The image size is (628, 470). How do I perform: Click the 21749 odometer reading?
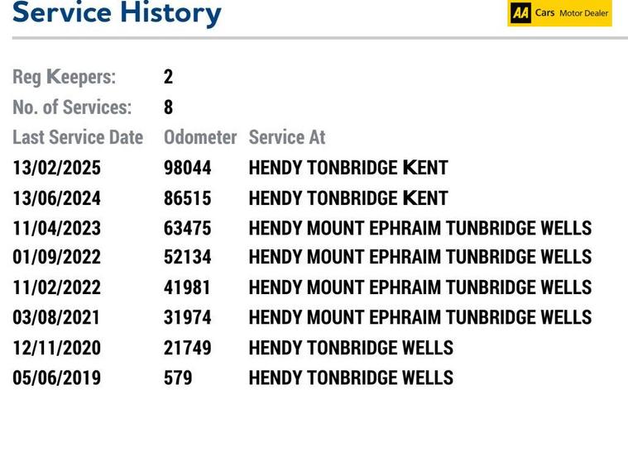188,348
